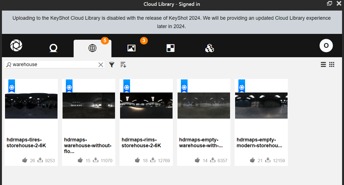Select hdrmaps-tires-storehouse-2-6K thumbnail image

point(31,106)
